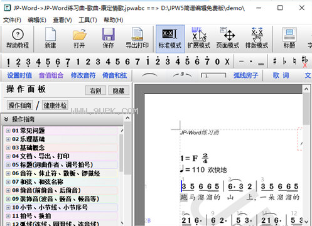Expand the 03 基础概念 tree node
312x226 pixels.
[8, 148]
